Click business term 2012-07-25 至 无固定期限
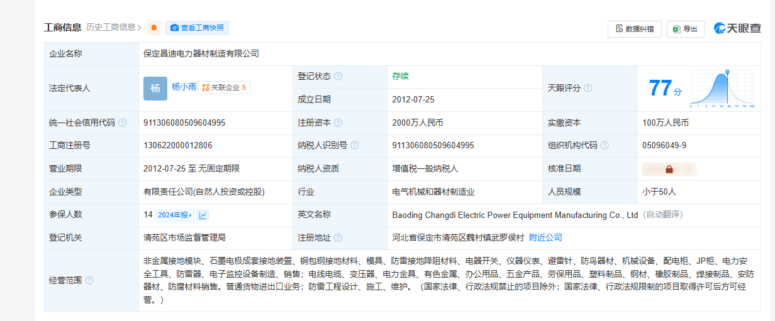 191,168
